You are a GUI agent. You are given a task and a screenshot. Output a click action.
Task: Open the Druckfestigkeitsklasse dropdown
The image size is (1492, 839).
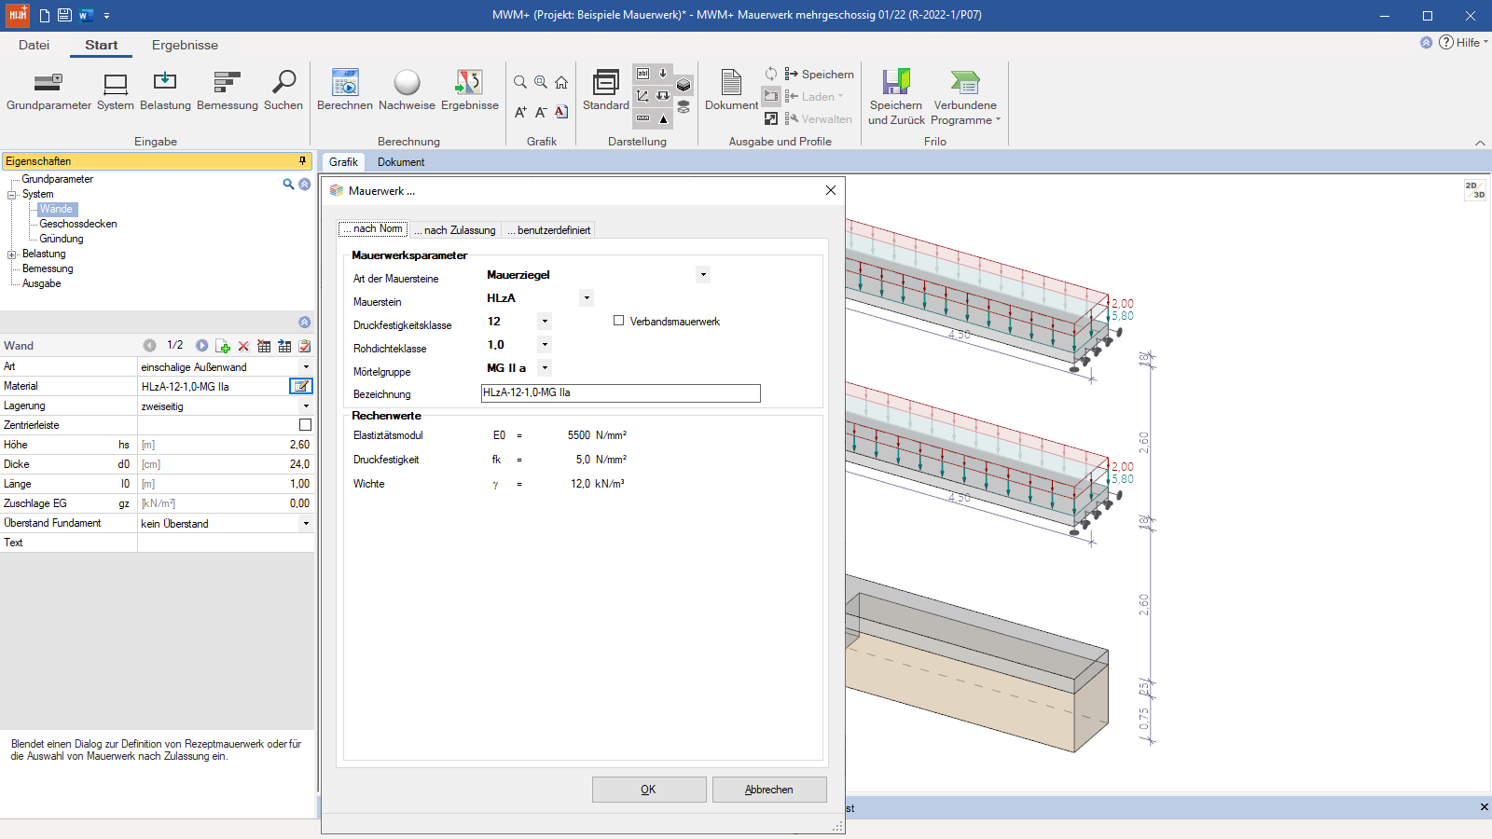[x=546, y=322]
